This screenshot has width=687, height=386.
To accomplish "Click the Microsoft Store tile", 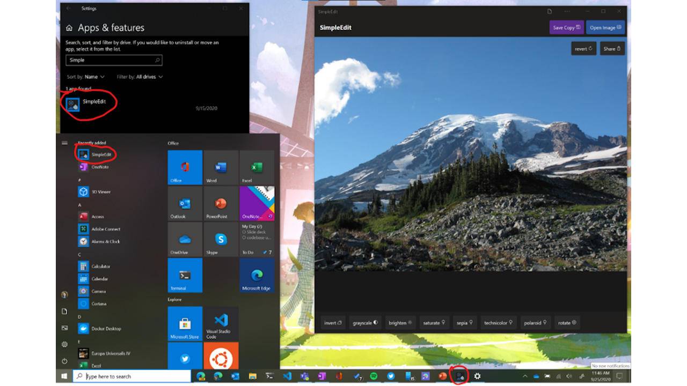I will (185, 324).
